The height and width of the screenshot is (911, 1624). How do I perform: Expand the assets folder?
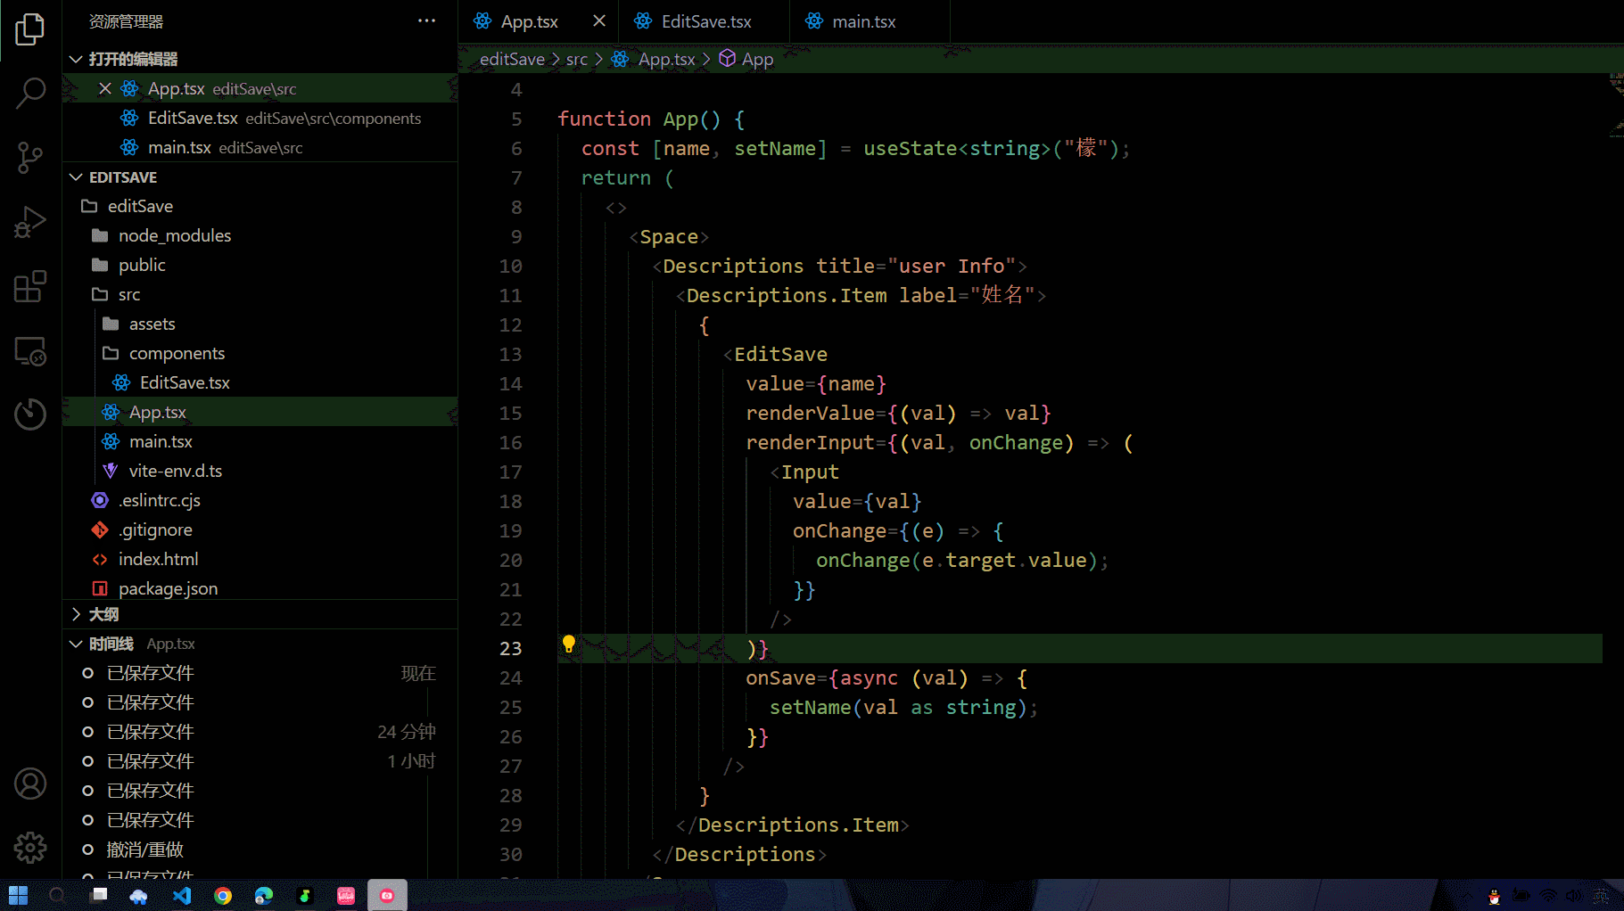[260, 324]
